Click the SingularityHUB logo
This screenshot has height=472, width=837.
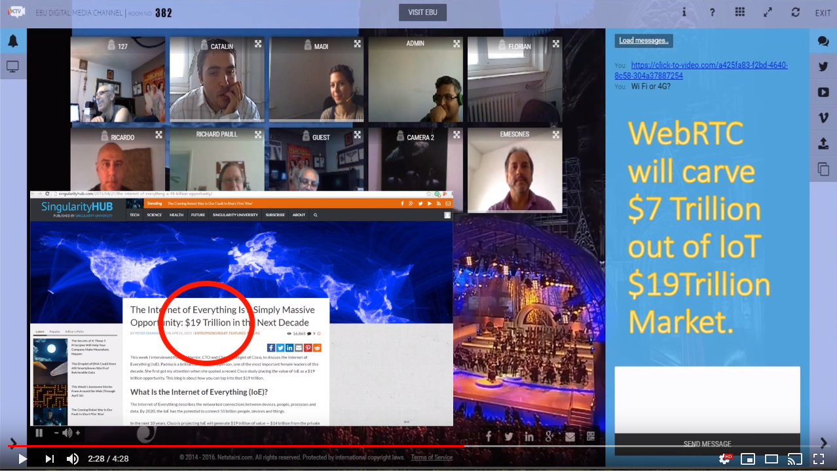click(x=77, y=209)
